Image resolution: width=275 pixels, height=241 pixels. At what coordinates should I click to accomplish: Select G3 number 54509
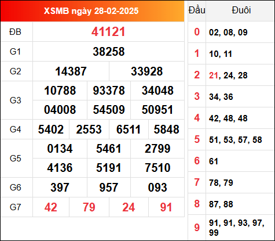109,110
